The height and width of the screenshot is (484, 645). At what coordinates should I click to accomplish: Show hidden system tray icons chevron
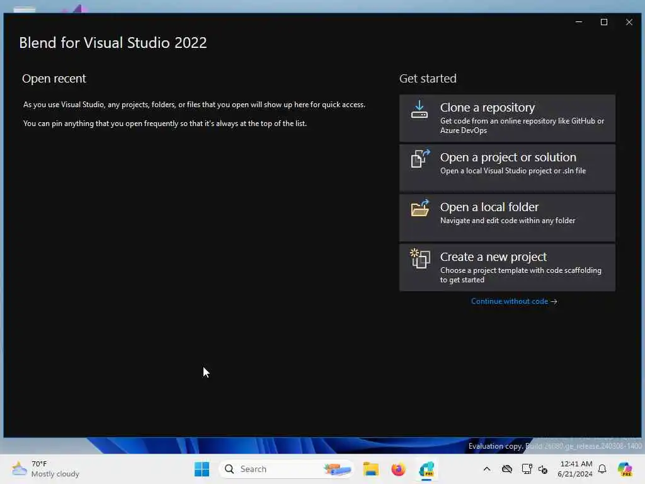(487, 469)
